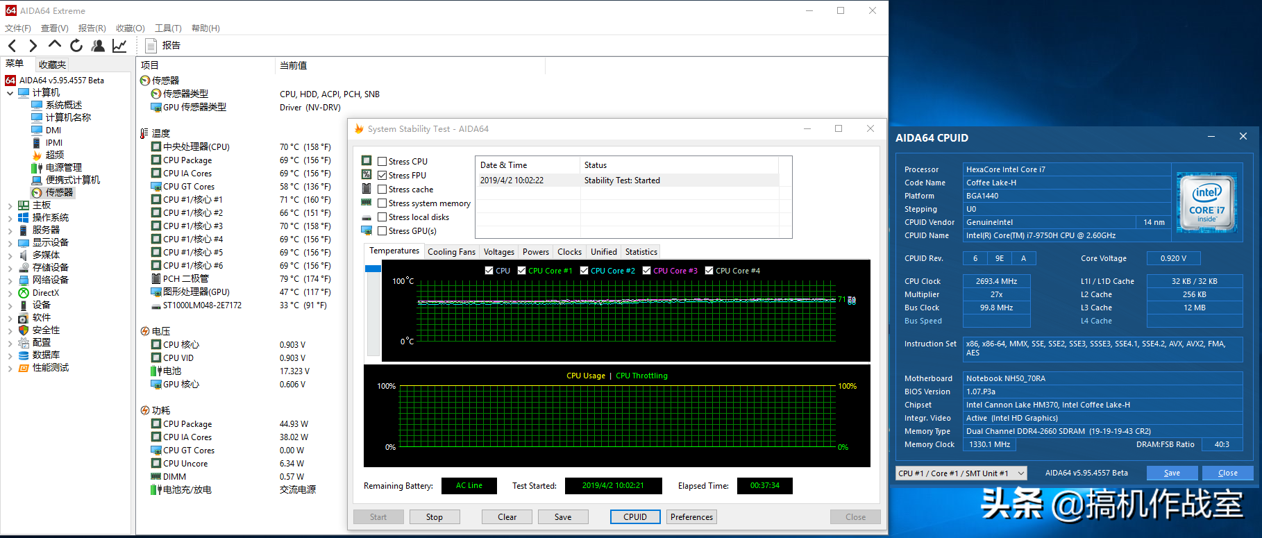Enable the Stress system memory checkbox
Screen dimensions: 1262x538
(x=382, y=203)
